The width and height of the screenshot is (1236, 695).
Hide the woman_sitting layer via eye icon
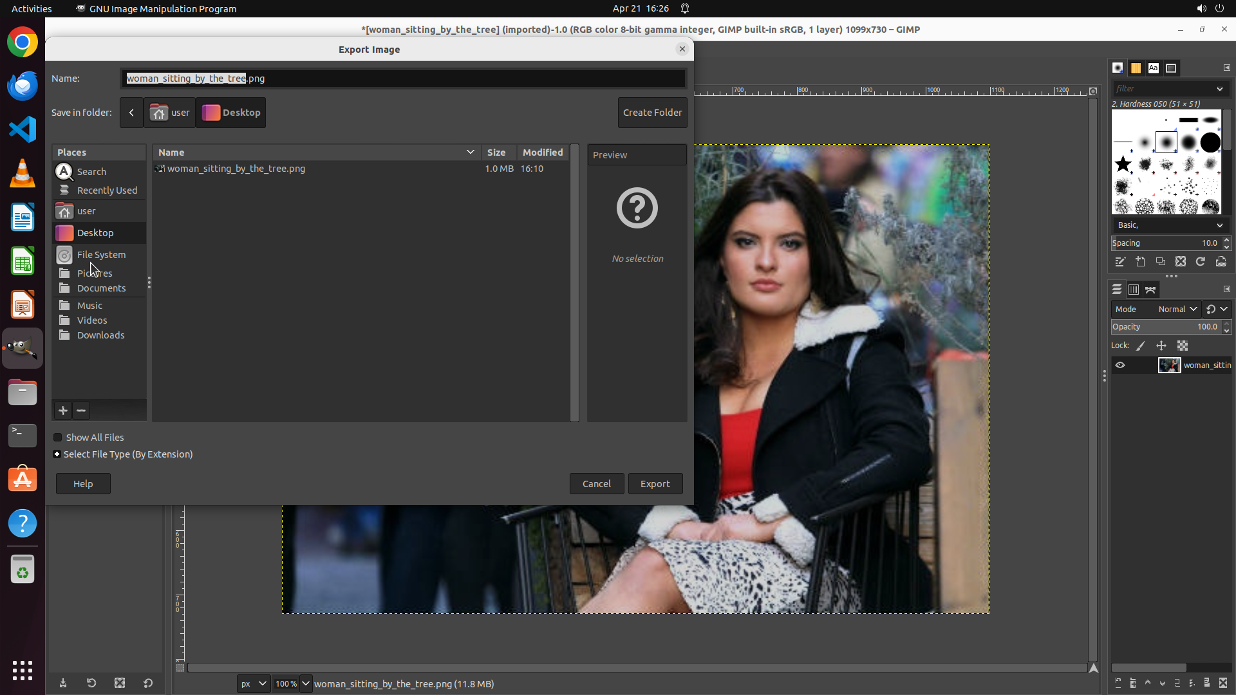pyautogui.click(x=1120, y=366)
